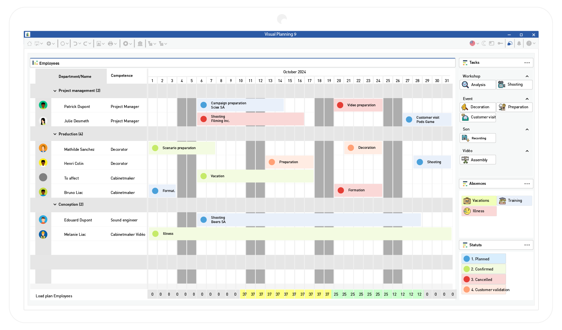
Task: Click the key icon in the toolbar
Action: (x=500, y=43)
